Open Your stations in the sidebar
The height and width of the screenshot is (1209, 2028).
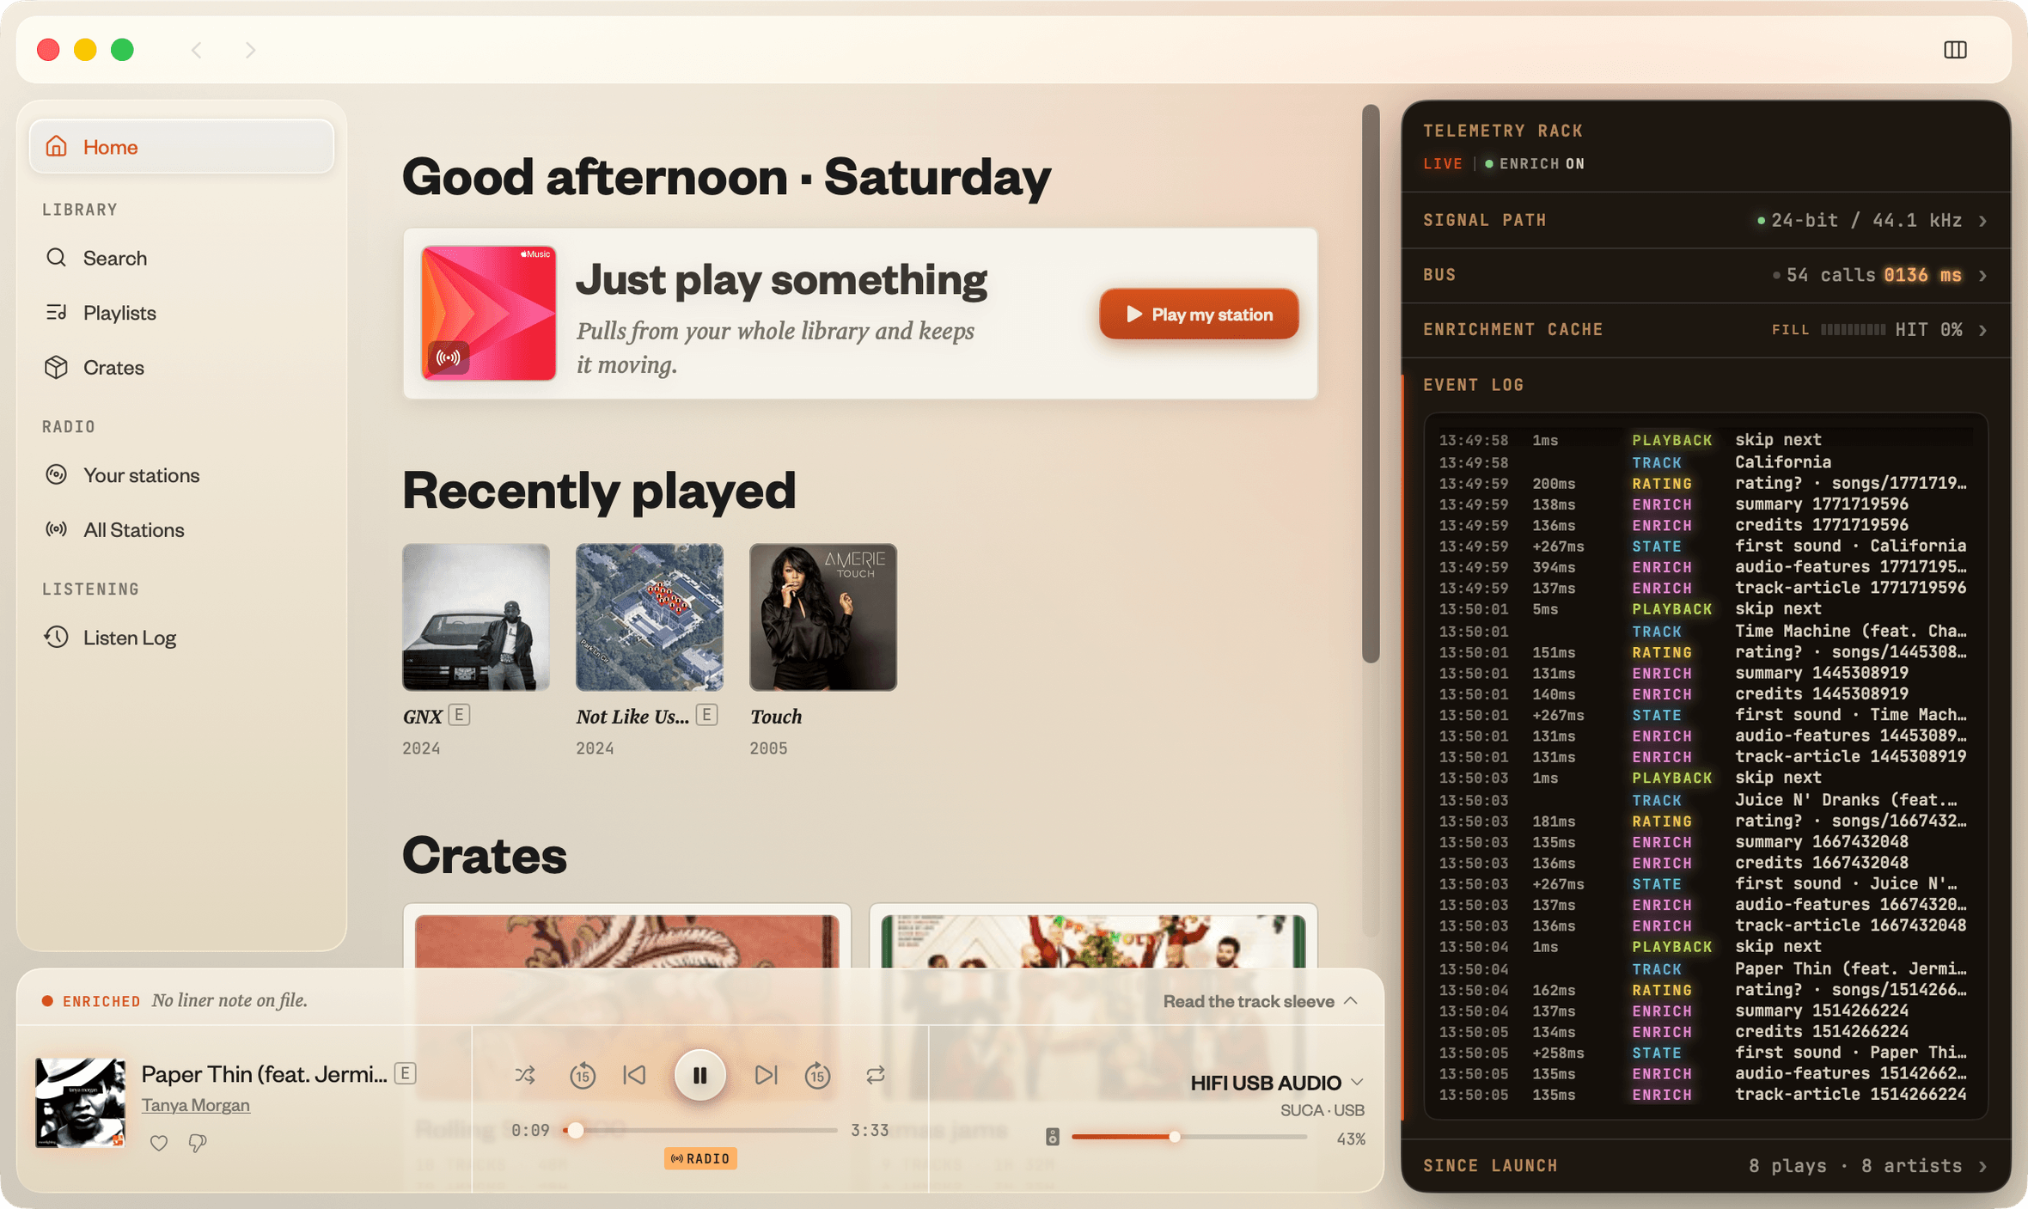tap(181, 475)
